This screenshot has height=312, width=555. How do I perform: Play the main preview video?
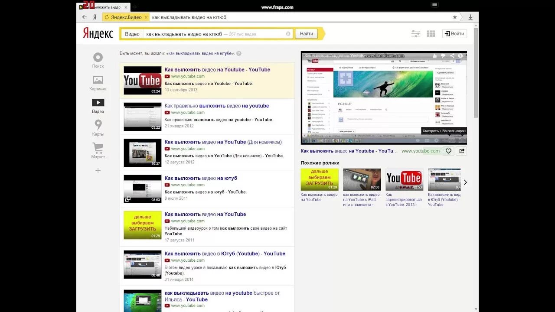384,97
